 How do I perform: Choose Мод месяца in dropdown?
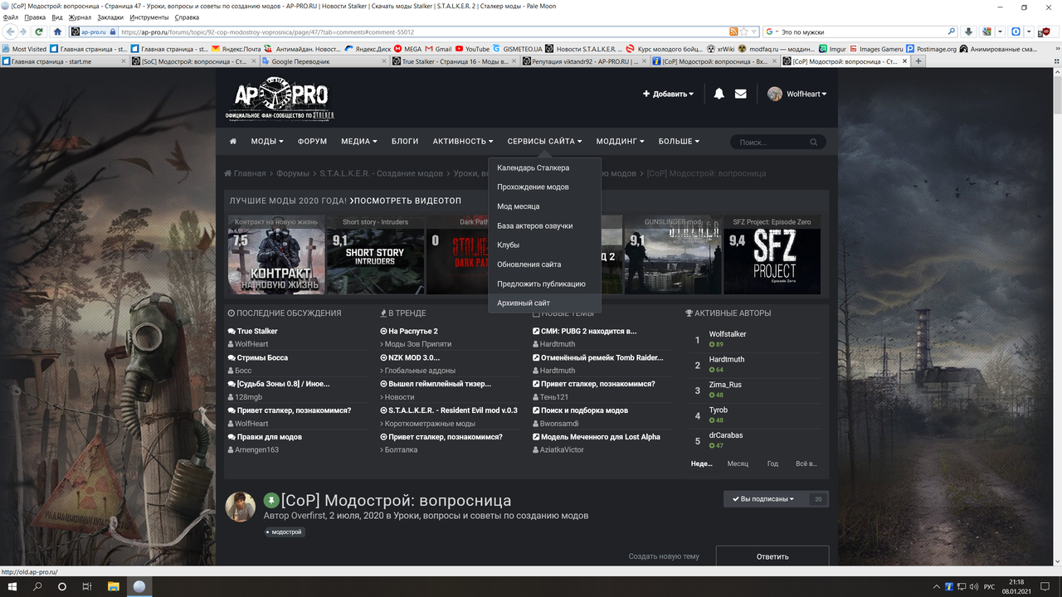[x=544, y=206]
